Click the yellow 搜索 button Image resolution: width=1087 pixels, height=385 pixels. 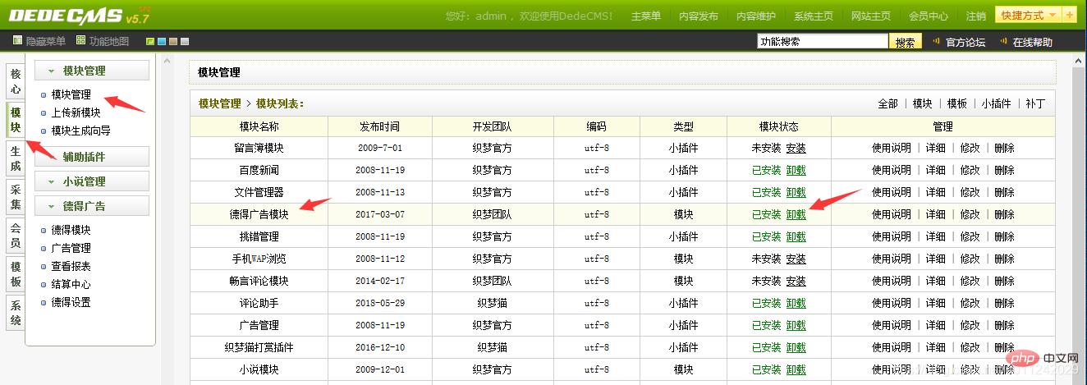coord(906,42)
